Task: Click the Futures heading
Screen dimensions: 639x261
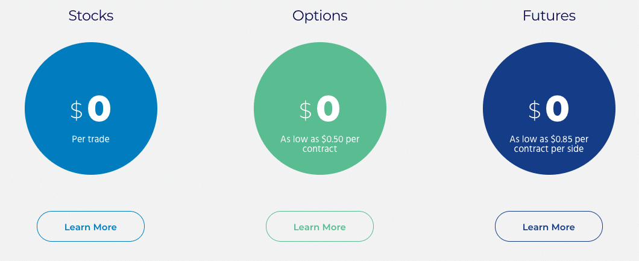Action: pos(549,16)
